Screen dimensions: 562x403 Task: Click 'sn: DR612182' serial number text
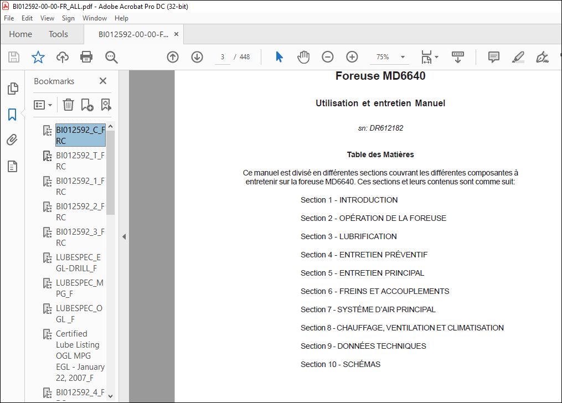click(380, 128)
